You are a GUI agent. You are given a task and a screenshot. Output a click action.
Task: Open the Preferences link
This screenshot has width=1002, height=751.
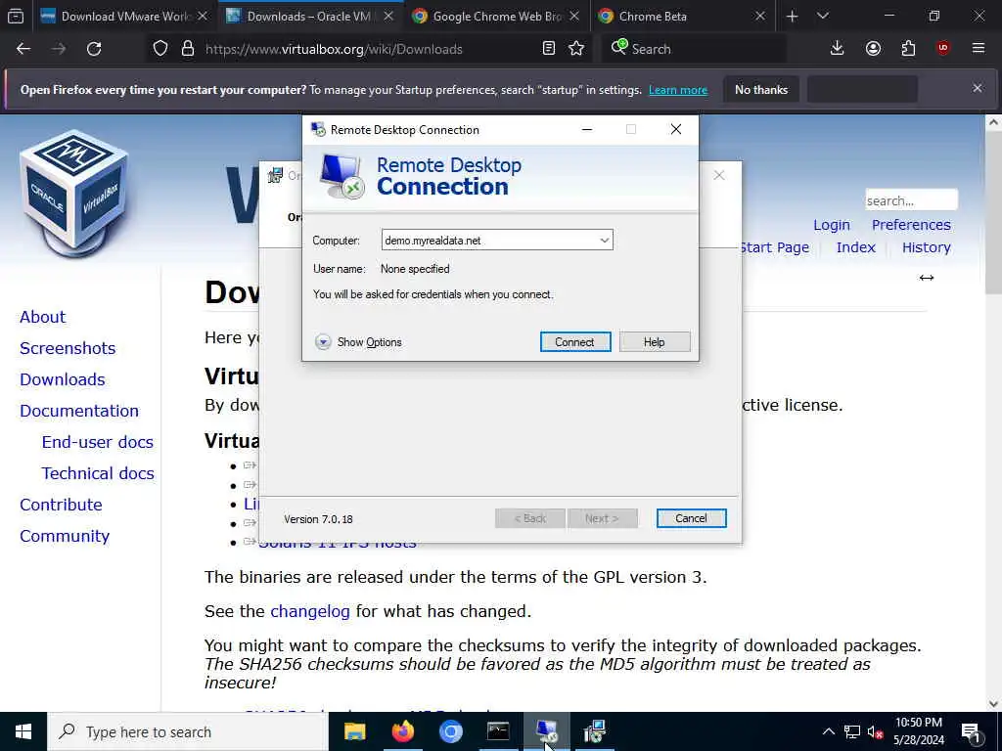click(x=911, y=225)
